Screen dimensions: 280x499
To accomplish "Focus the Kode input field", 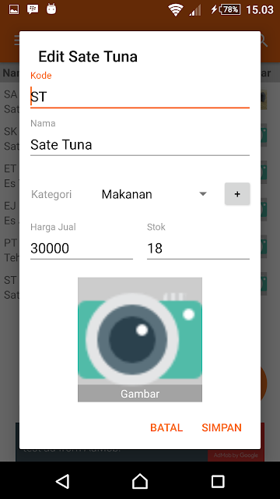I will [x=140, y=97].
